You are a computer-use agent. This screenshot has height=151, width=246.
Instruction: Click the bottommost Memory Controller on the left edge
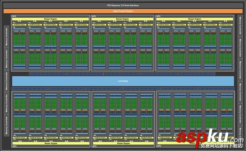[7, 125]
